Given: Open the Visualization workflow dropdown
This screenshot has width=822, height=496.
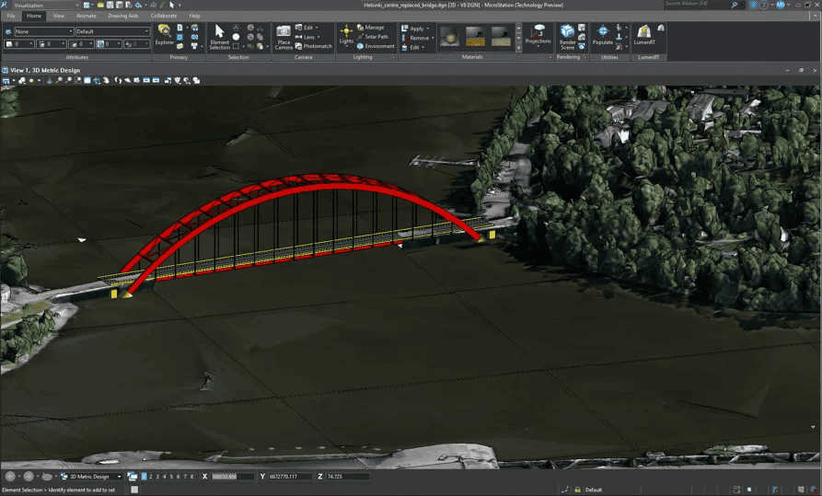Looking at the screenshot, I should pyautogui.click(x=46, y=6).
